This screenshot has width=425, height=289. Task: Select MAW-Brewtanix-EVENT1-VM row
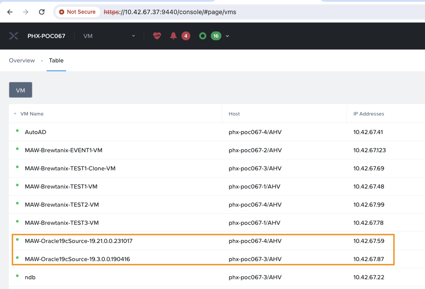217,150
